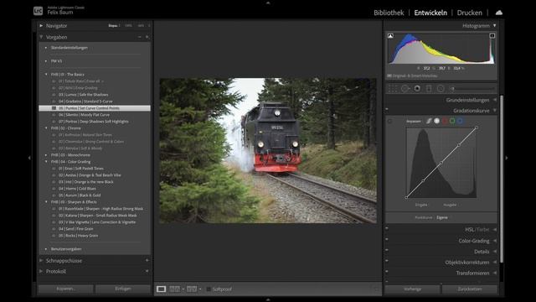Screen dimensions: 536x302
Task: Hide the top module picker arrow
Action: [268, 3]
